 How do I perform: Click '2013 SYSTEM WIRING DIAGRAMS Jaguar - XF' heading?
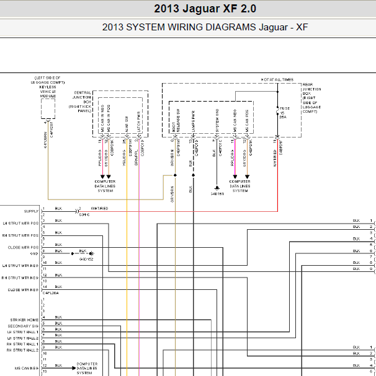pos(205,27)
